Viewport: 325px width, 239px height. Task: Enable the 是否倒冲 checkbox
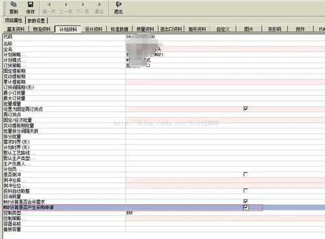tap(246, 175)
